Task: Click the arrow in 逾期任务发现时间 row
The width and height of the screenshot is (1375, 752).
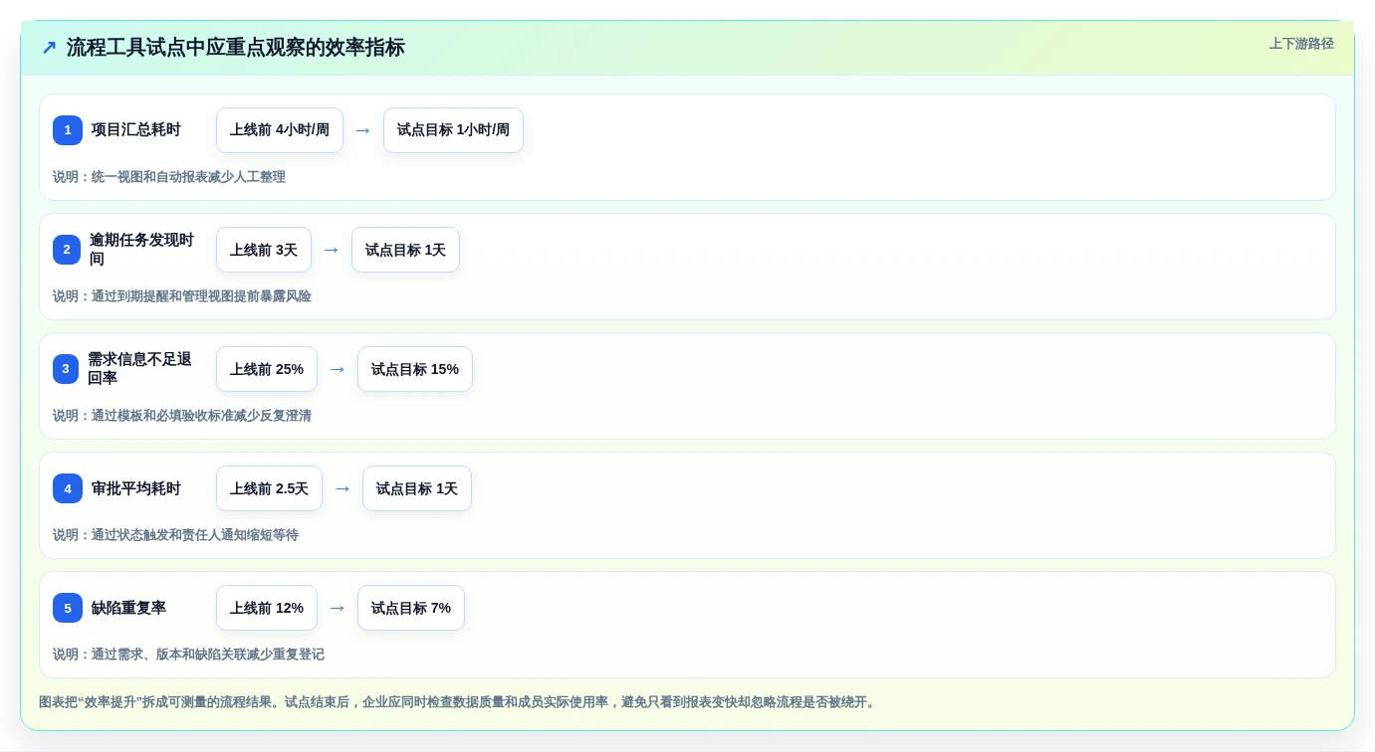Action: click(x=332, y=250)
